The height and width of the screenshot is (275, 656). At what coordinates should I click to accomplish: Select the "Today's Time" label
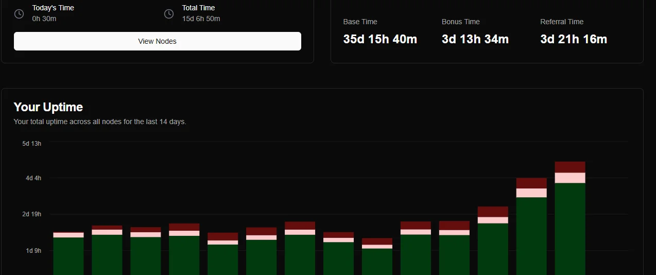tap(53, 8)
